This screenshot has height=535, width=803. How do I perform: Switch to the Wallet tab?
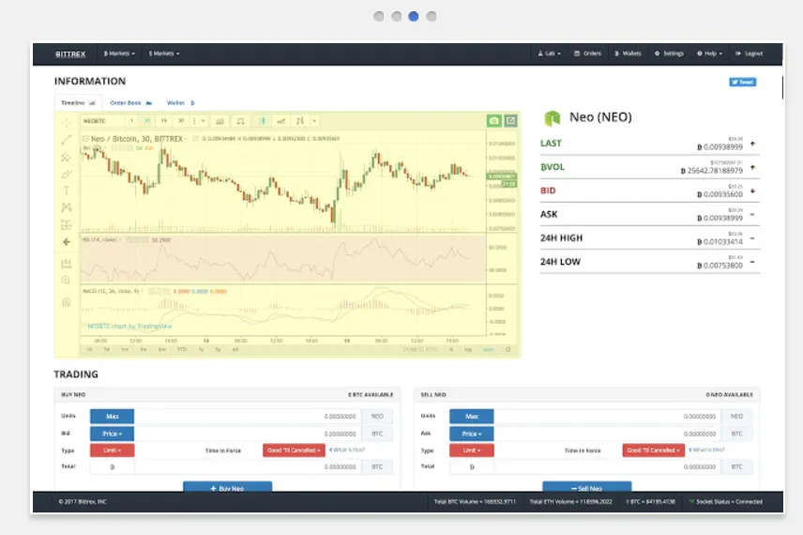(181, 103)
